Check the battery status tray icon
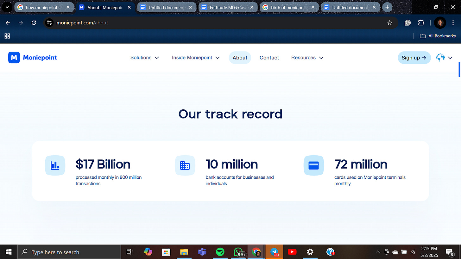 pyautogui.click(x=404, y=252)
